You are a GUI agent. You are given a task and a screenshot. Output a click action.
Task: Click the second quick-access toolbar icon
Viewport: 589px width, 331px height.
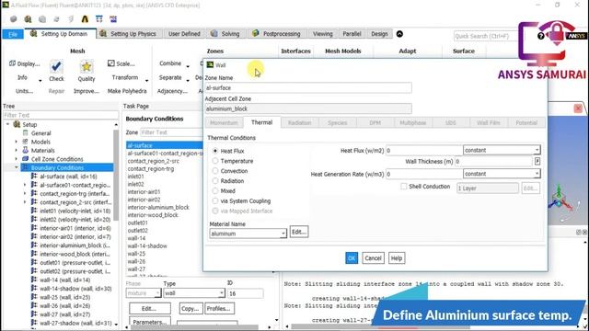[28, 18]
